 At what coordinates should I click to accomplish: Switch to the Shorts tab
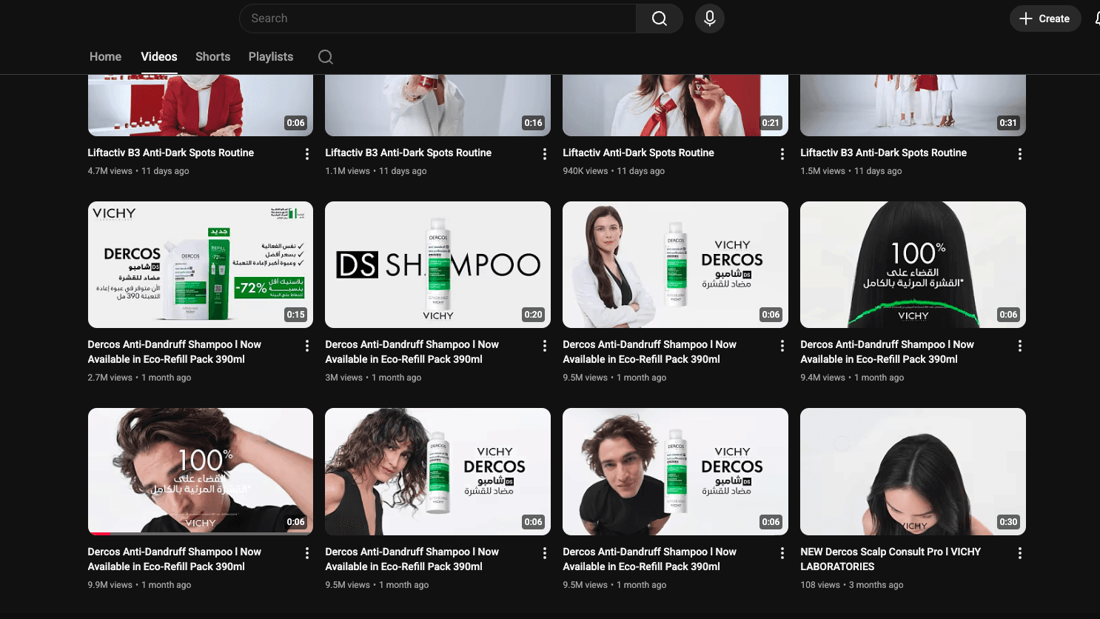click(213, 57)
